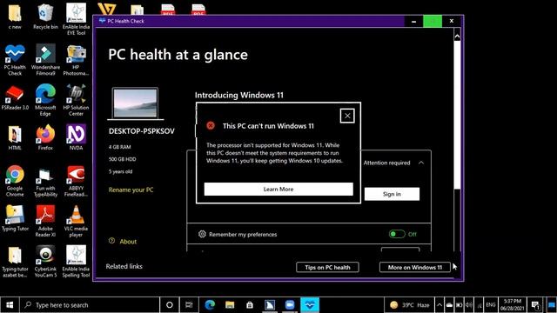The height and width of the screenshot is (313, 557).
Task: Open Typing Tutor desktop icon
Action: (15, 218)
